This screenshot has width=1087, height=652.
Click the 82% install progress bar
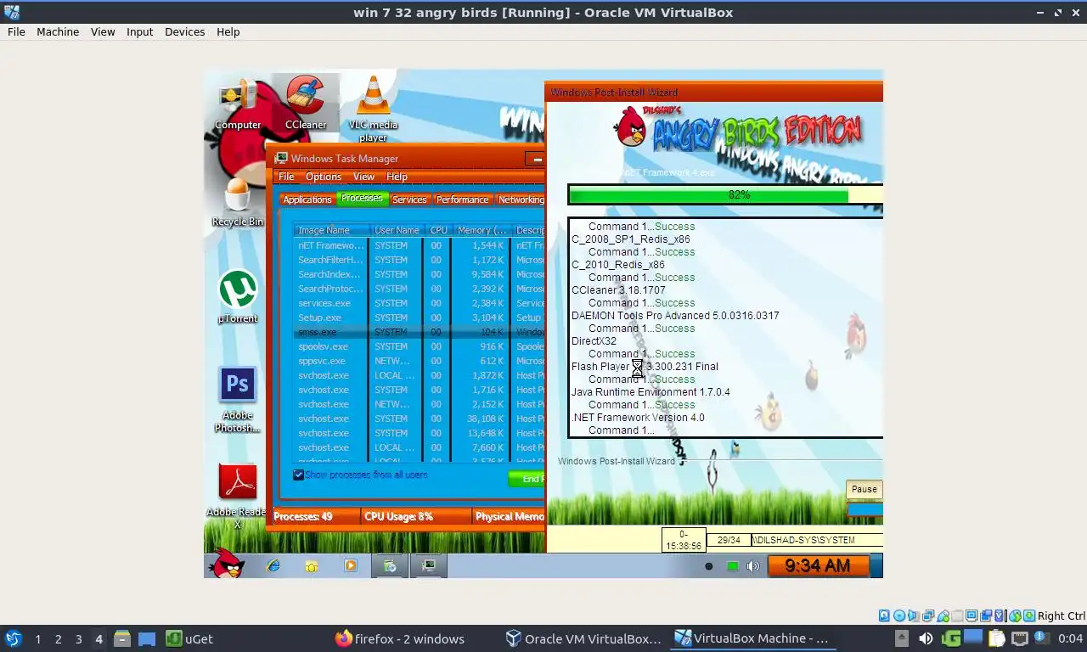(x=726, y=194)
